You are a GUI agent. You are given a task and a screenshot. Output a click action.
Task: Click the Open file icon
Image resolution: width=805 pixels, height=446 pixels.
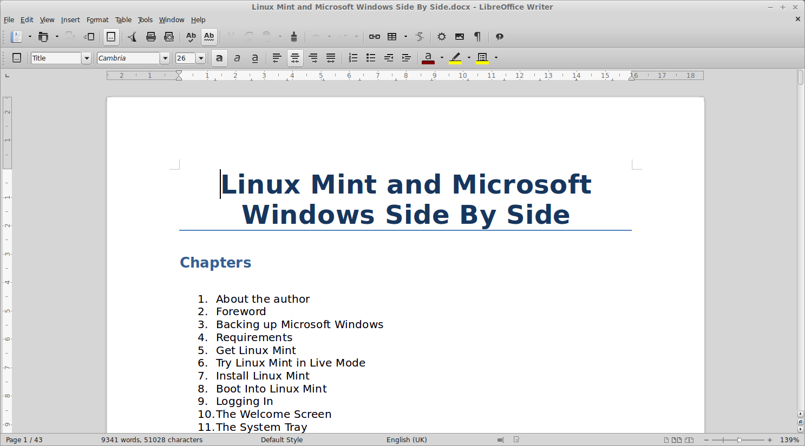click(x=43, y=37)
